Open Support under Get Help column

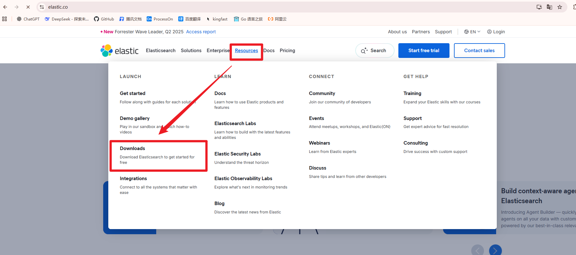point(412,118)
